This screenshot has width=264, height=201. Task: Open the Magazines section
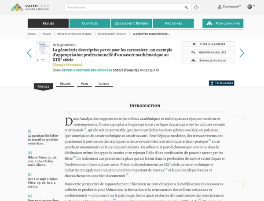click(173, 23)
